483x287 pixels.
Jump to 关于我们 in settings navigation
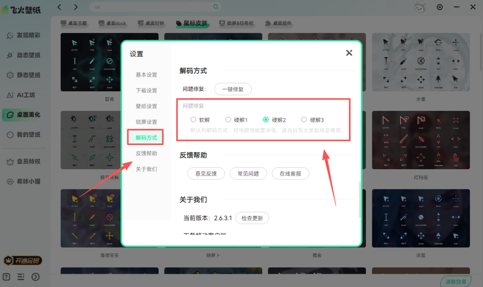[x=146, y=169]
